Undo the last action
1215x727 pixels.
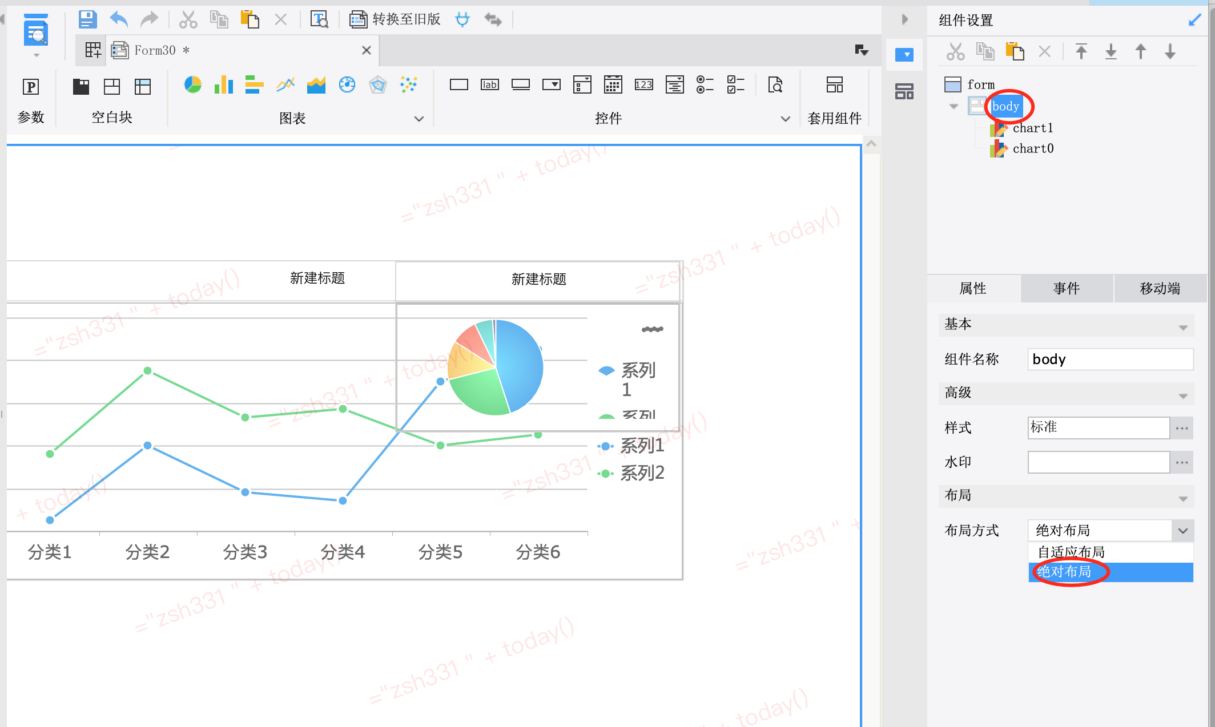click(119, 19)
